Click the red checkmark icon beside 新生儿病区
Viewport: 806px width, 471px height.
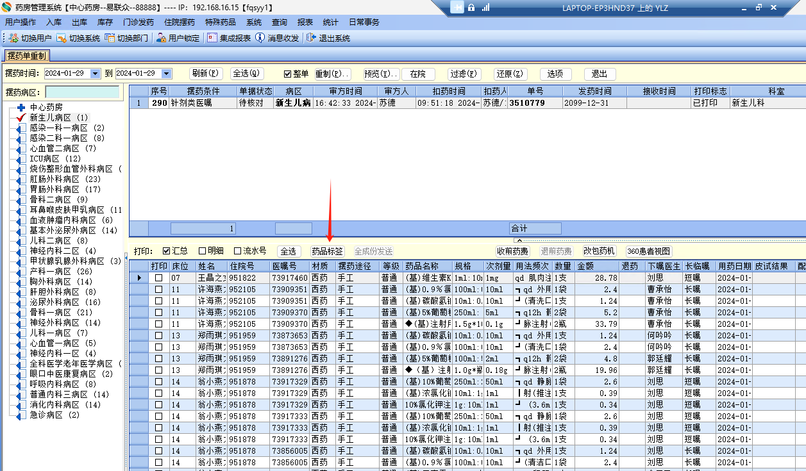(x=21, y=118)
